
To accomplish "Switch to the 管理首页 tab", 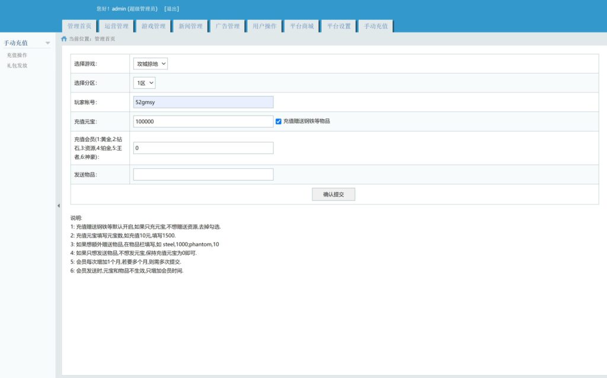I will (x=79, y=26).
